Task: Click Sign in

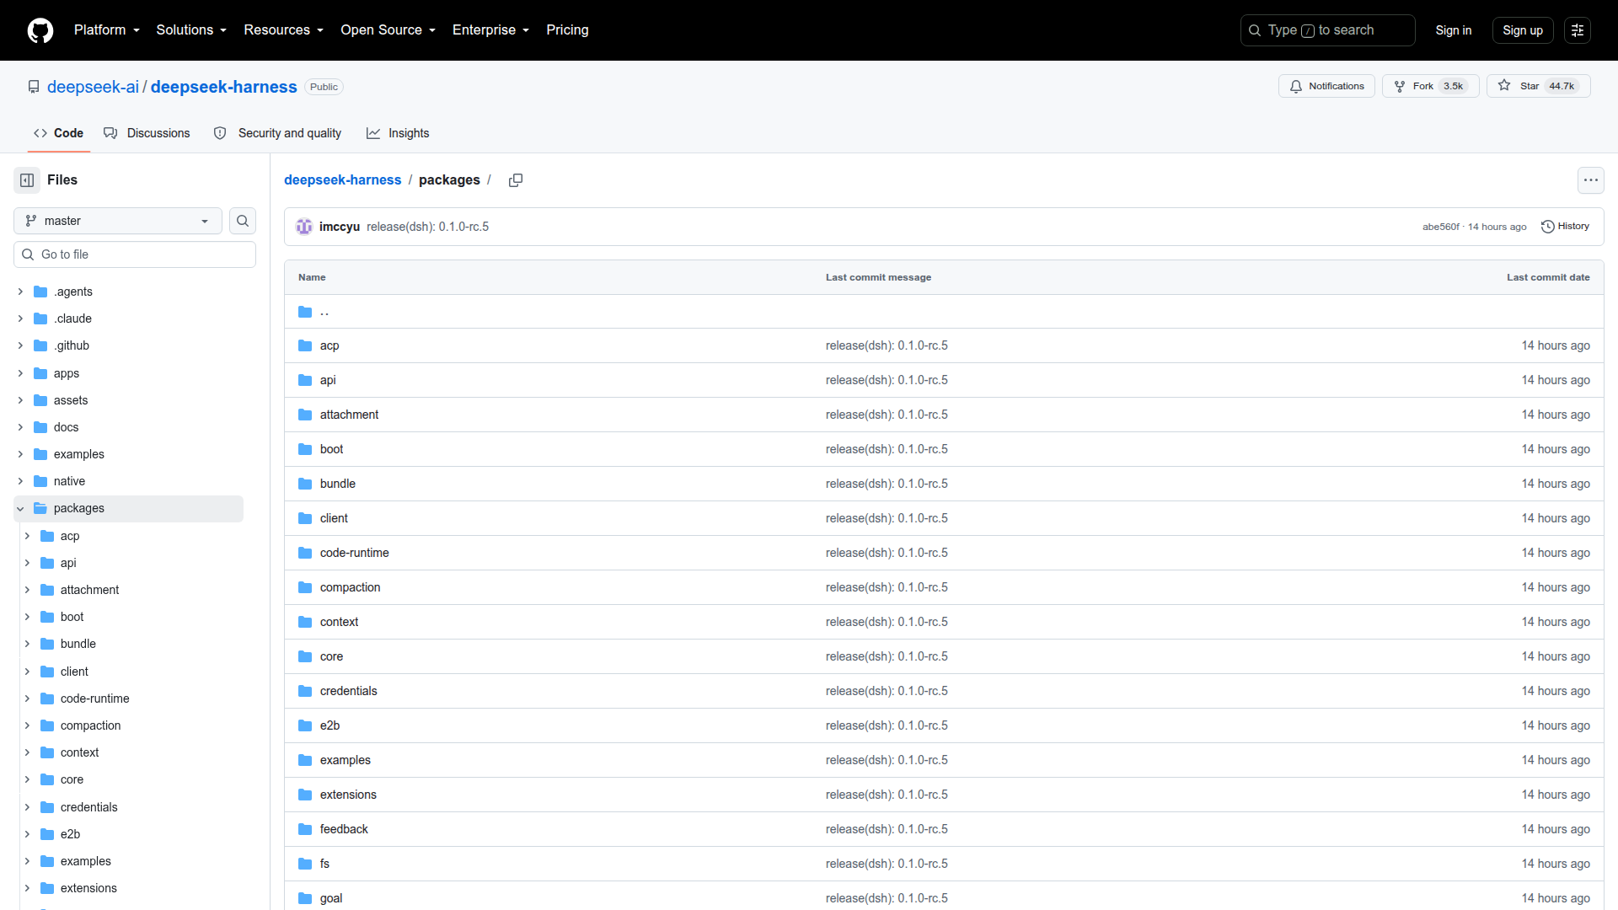Action: 1454,30
